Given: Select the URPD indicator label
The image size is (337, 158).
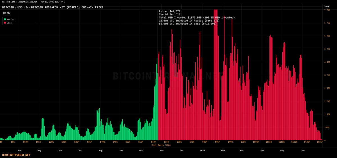Looking at the screenshot, I should coord(6,13).
